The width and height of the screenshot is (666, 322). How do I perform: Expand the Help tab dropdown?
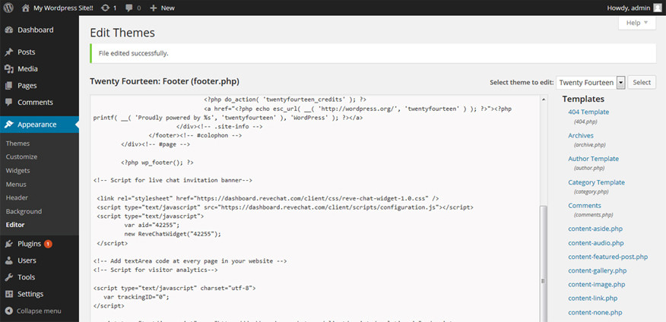coord(637,23)
